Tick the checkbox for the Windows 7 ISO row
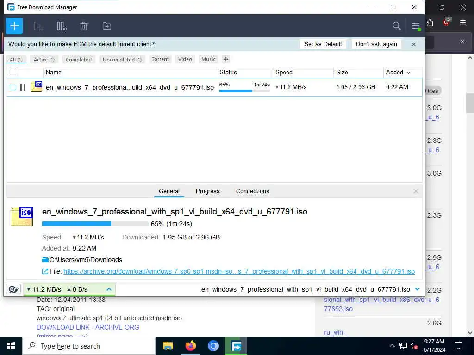 [x=12, y=87]
